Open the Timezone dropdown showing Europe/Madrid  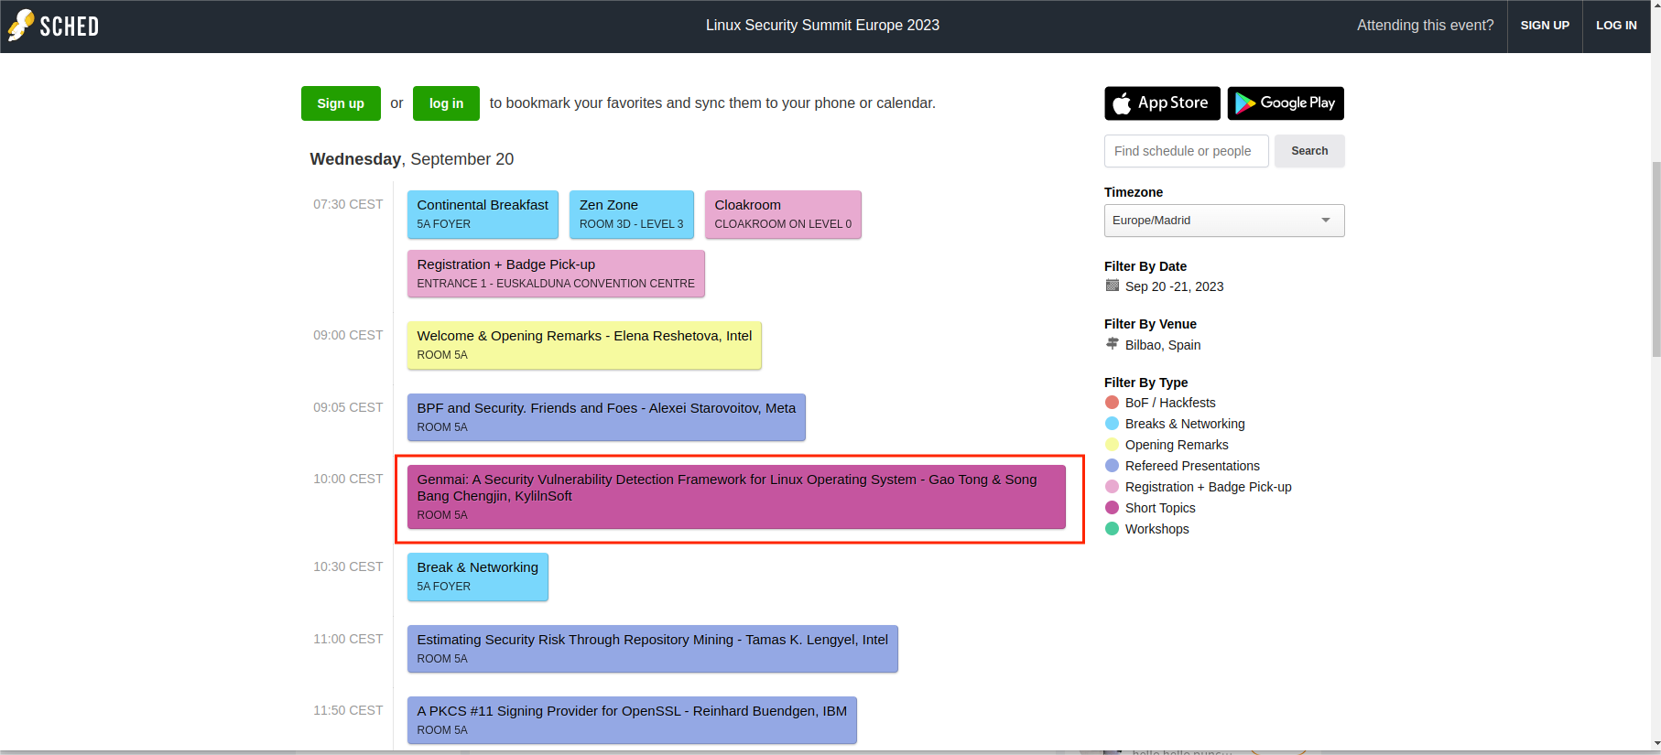point(1224,221)
